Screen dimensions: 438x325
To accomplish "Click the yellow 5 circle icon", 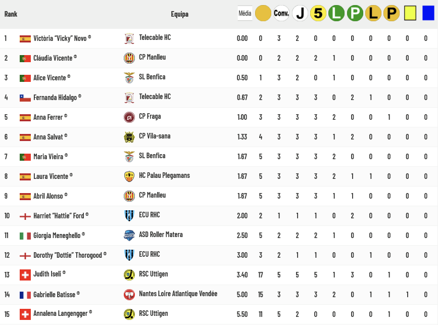I will click(x=318, y=13).
